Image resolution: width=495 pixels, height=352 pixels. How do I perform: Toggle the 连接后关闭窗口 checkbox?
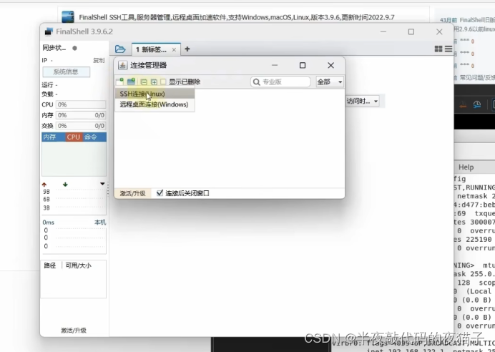(160, 193)
